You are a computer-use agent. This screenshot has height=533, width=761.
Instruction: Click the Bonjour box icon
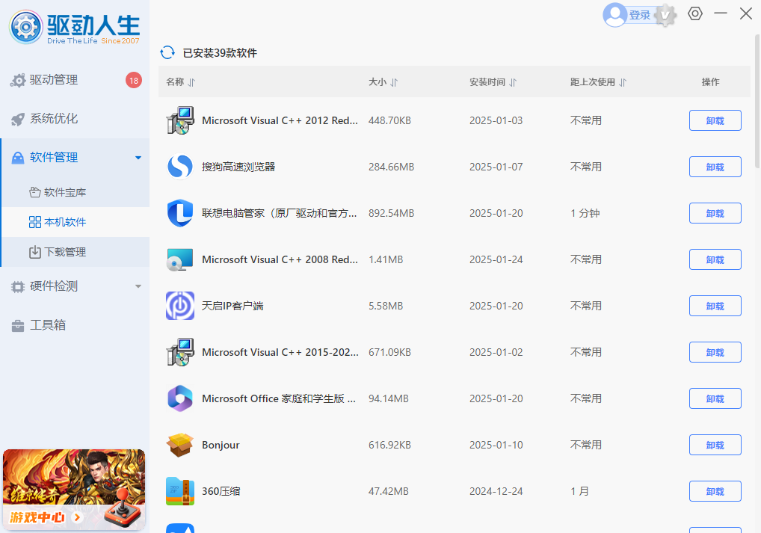[x=180, y=445]
